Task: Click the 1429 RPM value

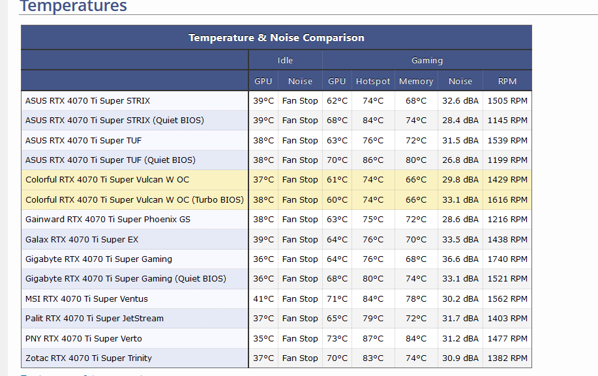Action: tap(507, 180)
